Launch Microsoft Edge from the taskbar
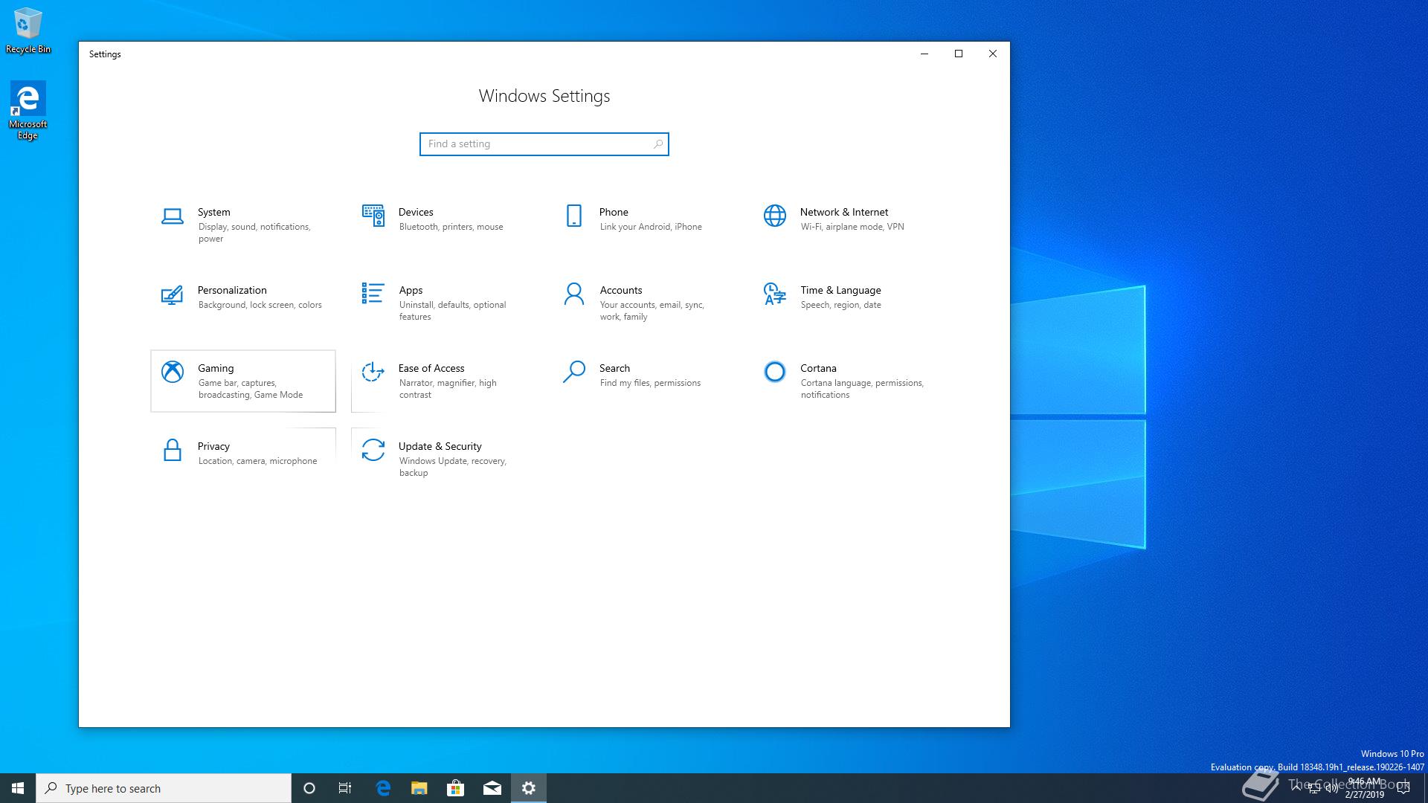 383,788
